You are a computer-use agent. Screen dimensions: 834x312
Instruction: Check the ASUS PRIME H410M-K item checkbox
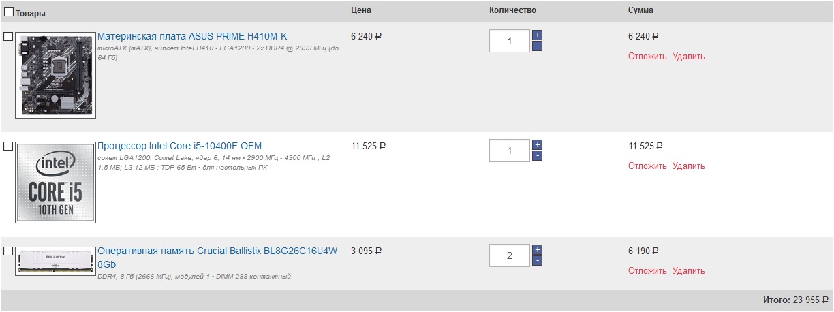8,36
